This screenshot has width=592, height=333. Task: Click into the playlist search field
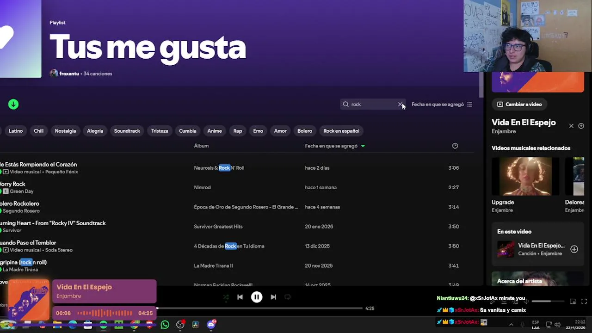coord(373,105)
